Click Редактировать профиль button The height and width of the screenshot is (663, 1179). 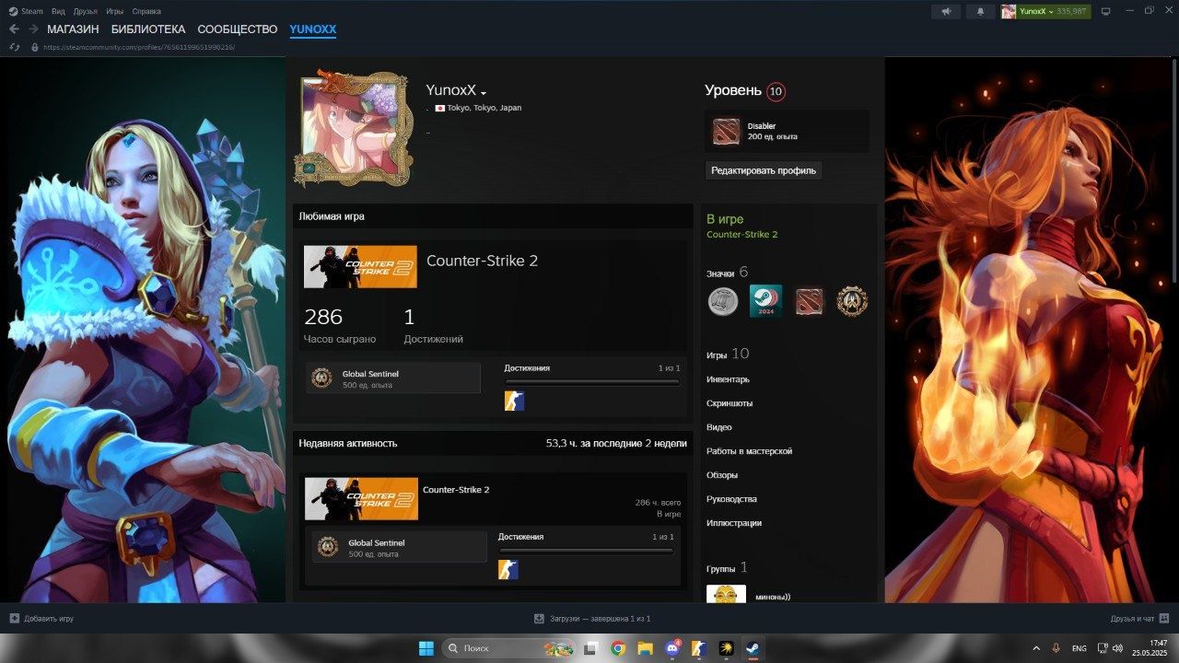764,170
